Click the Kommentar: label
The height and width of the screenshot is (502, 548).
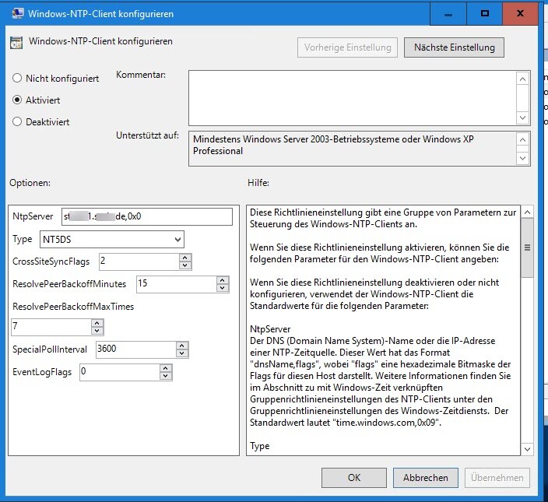pyautogui.click(x=141, y=75)
